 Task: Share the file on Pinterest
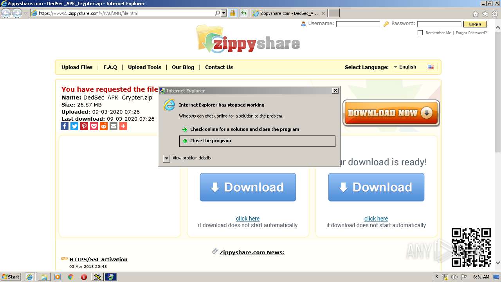click(84, 126)
